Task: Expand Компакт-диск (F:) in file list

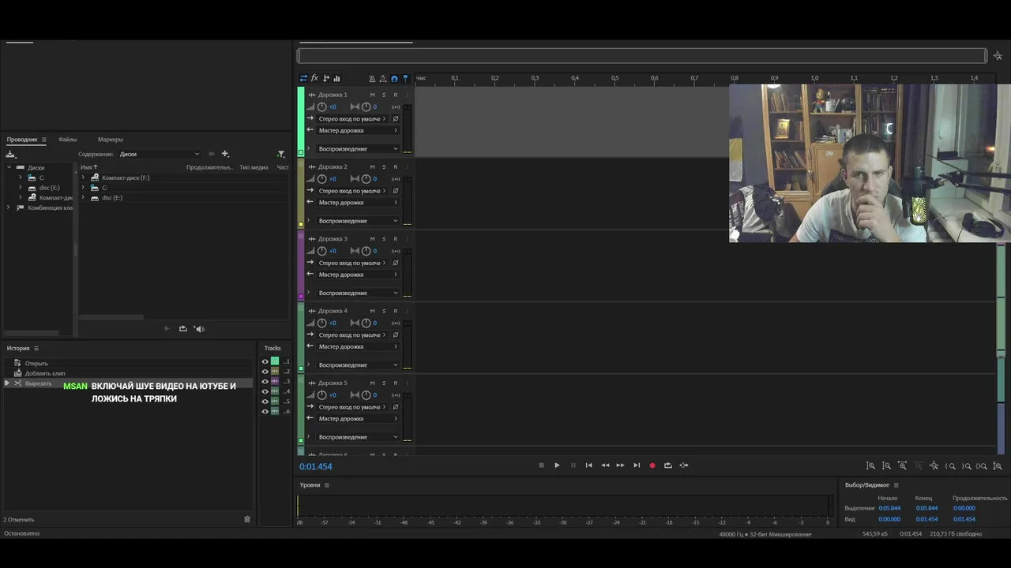Action: click(83, 177)
